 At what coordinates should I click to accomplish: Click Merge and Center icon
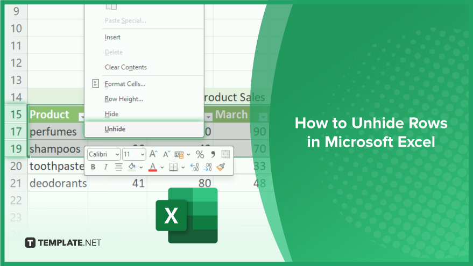tap(225, 154)
